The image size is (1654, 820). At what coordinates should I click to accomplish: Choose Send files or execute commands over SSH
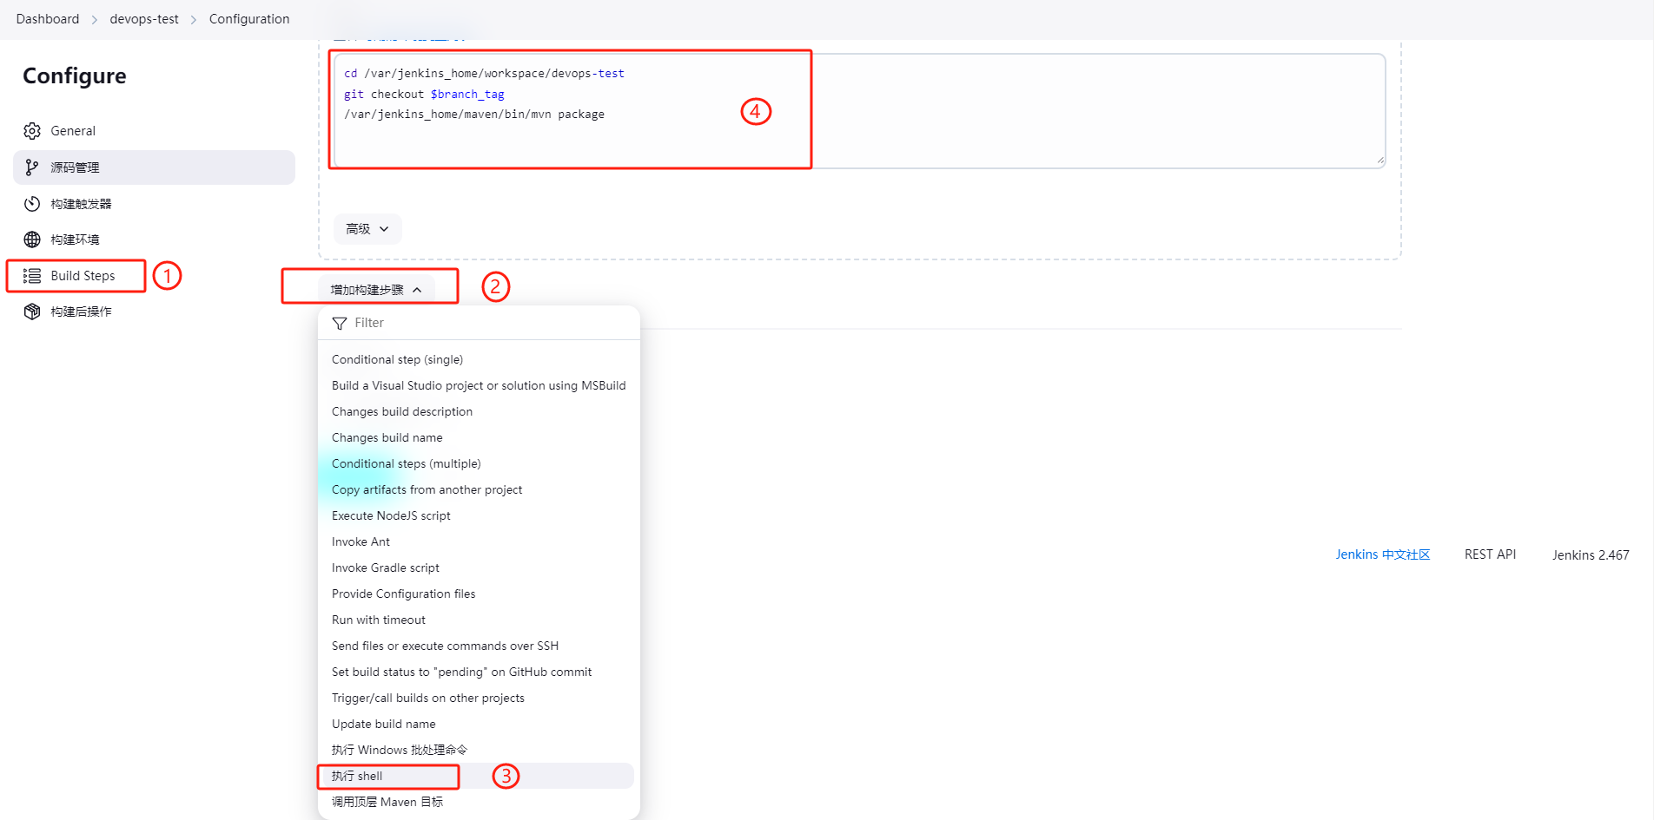[x=479, y=646]
